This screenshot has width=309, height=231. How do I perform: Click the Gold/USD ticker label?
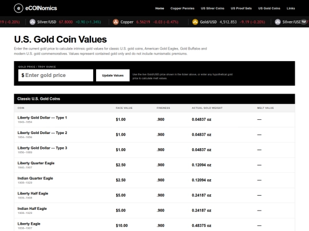click(x=208, y=22)
